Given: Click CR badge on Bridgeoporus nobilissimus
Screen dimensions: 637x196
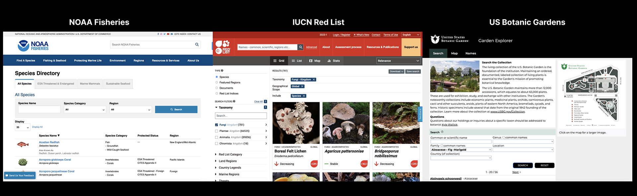Looking at the screenshot, I should pyautogui.click(x=414, y=164).
